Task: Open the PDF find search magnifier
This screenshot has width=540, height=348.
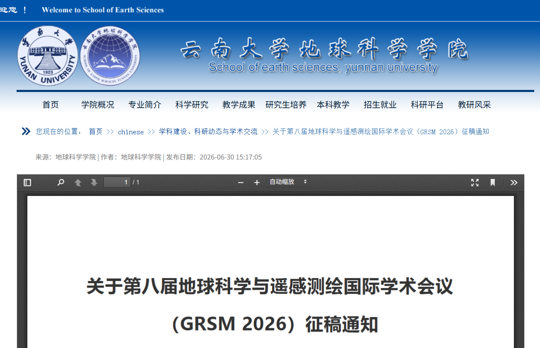Action: (61, 182)
